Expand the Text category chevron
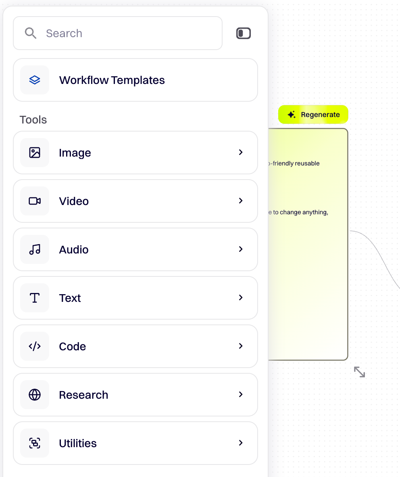The height and width of the screenshot is (477, 400). pos(241,297)
